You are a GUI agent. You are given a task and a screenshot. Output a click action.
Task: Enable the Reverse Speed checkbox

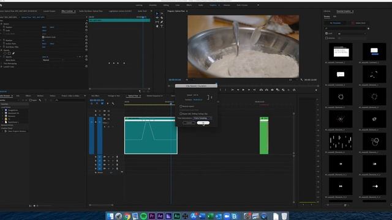click(x=181, y=106)
